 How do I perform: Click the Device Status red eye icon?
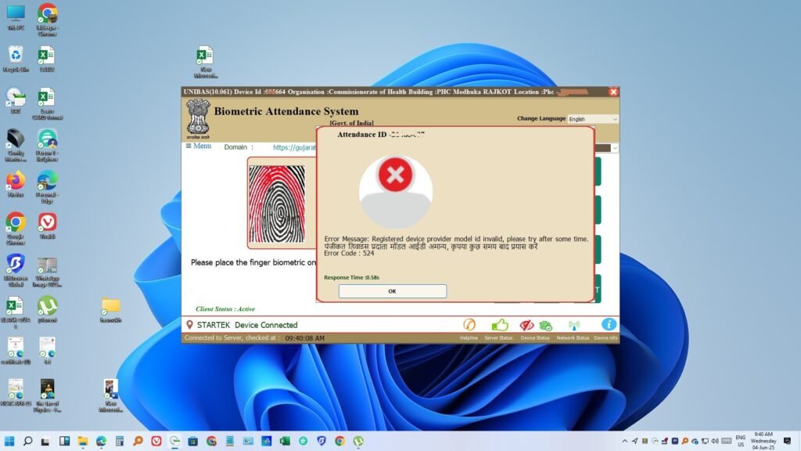(x=526, y=325)
